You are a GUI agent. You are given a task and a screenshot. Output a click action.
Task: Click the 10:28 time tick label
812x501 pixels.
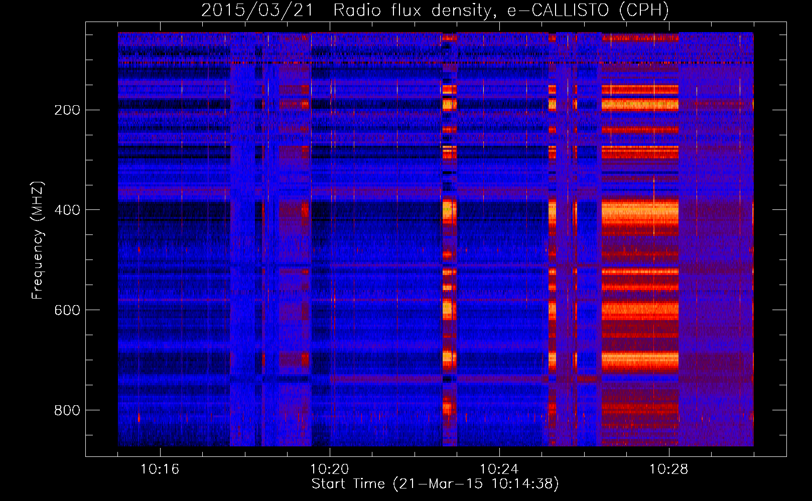pos(668,469)
